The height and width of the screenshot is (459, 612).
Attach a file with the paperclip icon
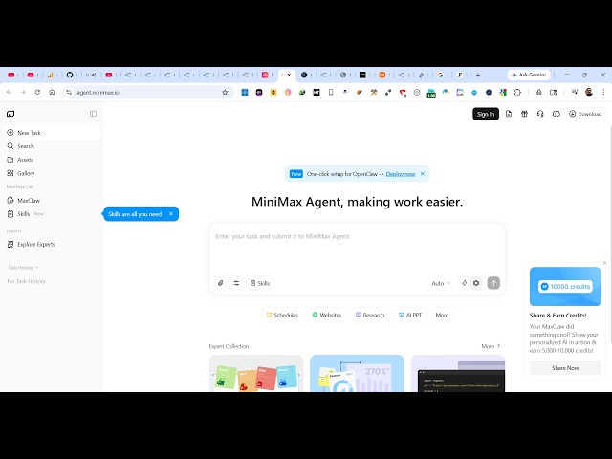pyautogui.click(x=221, y=283)
